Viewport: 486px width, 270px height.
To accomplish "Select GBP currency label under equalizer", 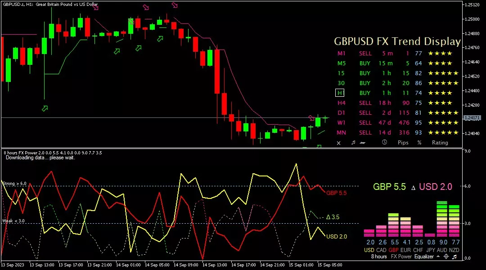I will point(393,250).
